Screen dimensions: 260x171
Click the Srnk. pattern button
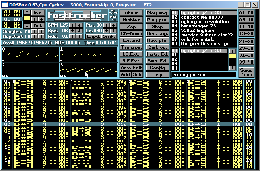[x=109, y=36]
